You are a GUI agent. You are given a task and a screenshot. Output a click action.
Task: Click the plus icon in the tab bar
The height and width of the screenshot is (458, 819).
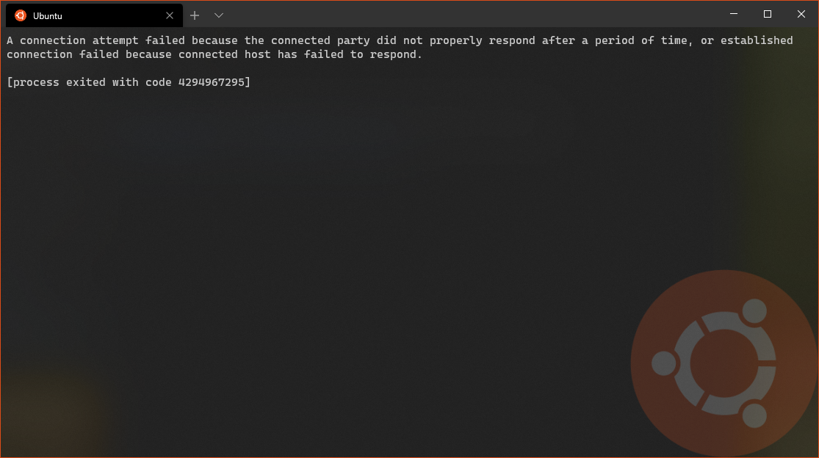pyautogui.click(x=195, y=15)
